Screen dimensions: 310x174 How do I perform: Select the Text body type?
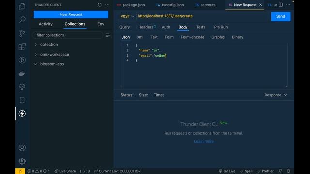tap(154, 37)
